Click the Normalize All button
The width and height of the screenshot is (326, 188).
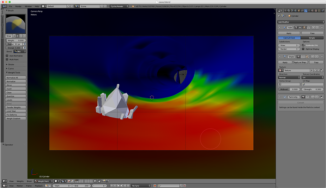pyautogui.click(x=16, y=78)
